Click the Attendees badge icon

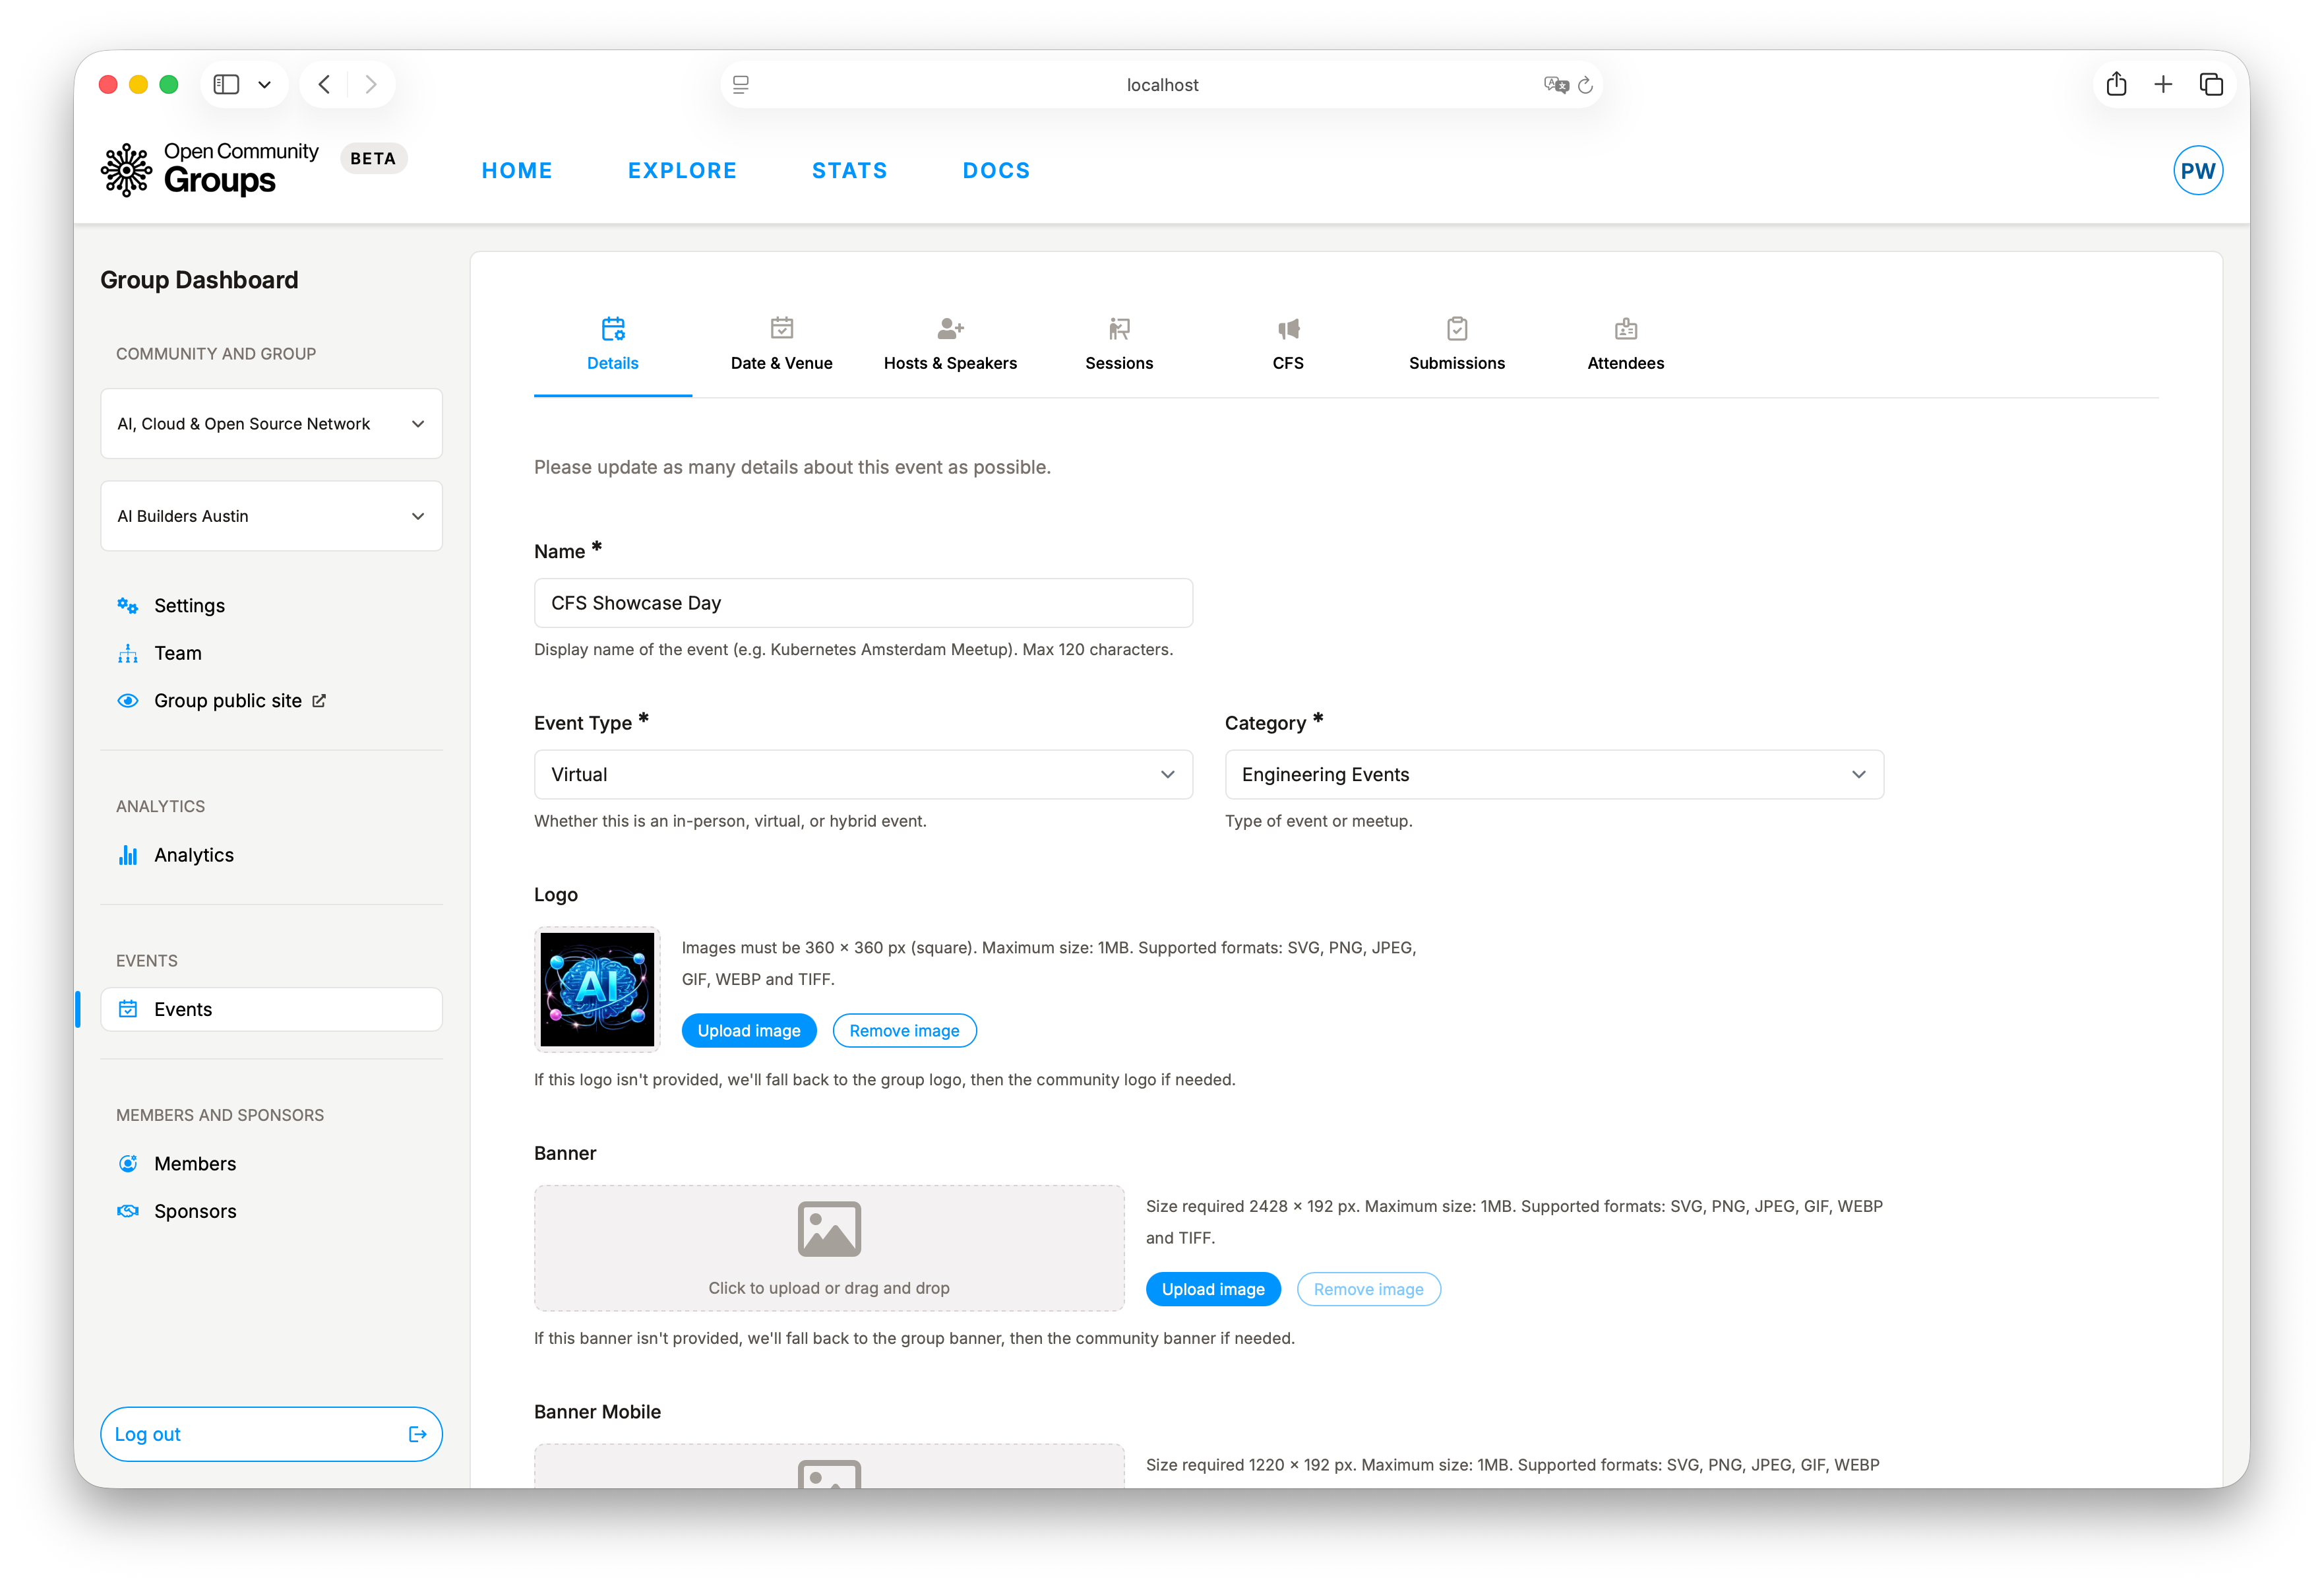[x=1626, y=328]
